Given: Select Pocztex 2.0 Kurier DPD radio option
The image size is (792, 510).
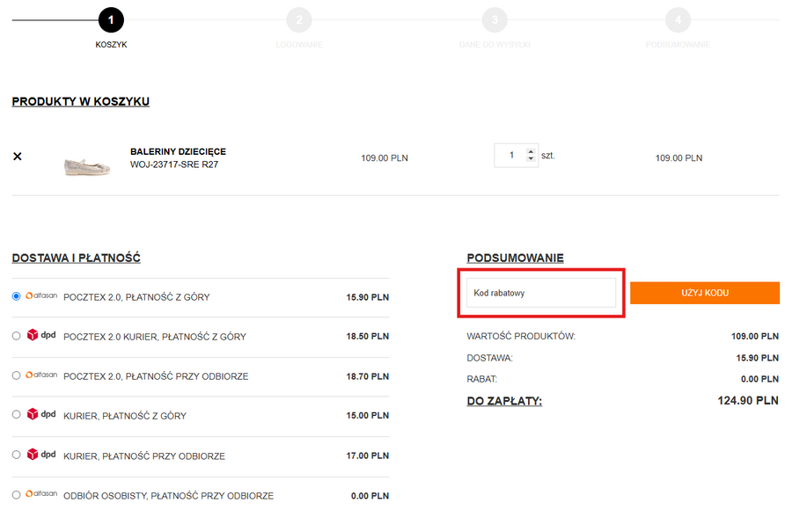Looking at the screenshot, I should pyautogui.click(x=16, y=336).
